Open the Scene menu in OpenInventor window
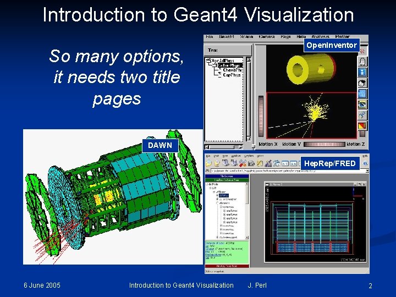 click(x=246, y=37)
